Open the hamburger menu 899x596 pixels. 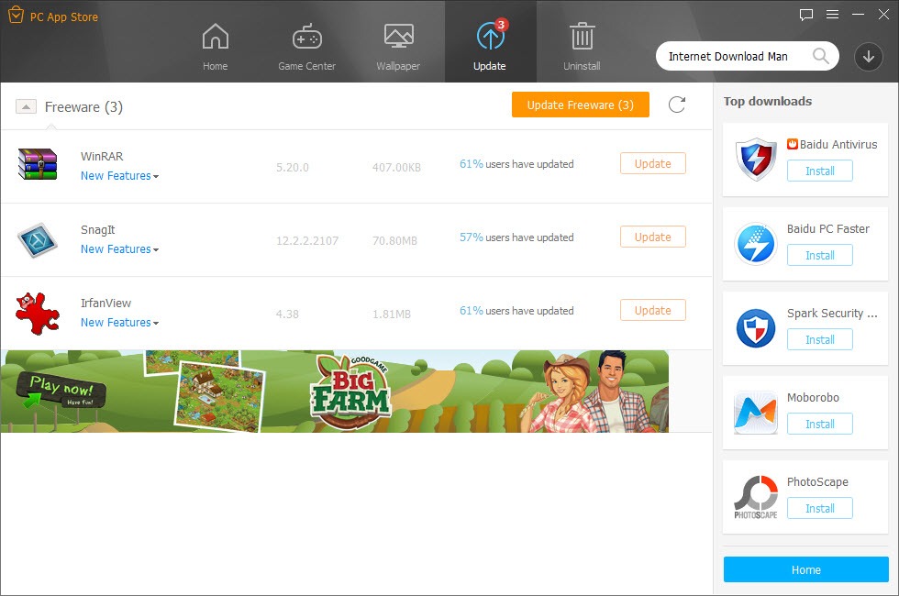click(833, 15)
